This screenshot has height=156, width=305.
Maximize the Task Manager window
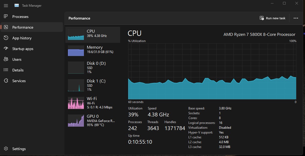point(284,3)
